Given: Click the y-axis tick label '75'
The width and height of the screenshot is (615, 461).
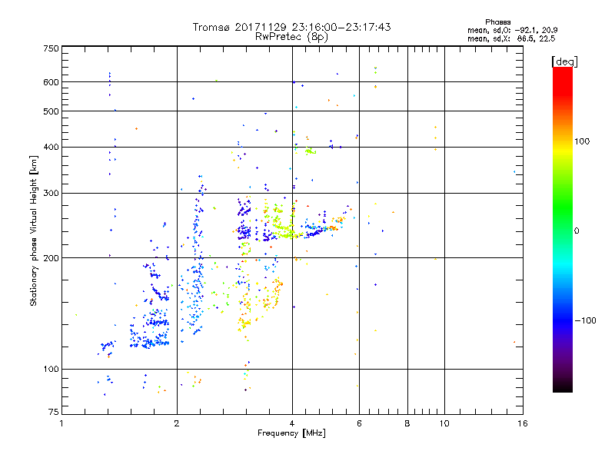Looking at the screenshot, I should 54,412.
